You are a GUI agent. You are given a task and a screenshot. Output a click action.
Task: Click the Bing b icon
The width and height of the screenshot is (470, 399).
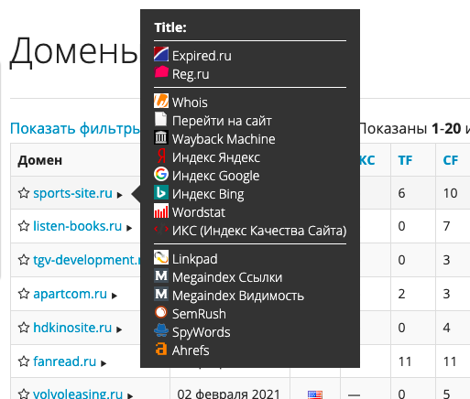[x=161, y=192]
